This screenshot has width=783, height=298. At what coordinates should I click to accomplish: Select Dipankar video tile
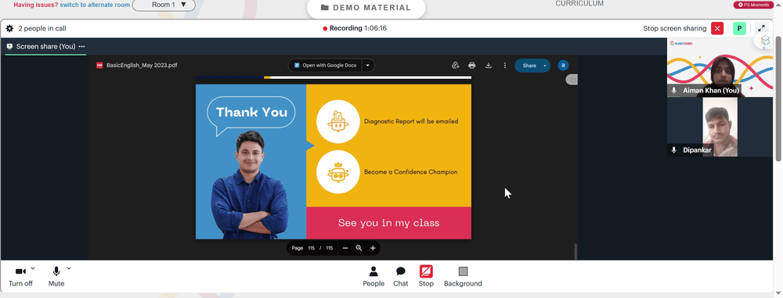(720, 127)
